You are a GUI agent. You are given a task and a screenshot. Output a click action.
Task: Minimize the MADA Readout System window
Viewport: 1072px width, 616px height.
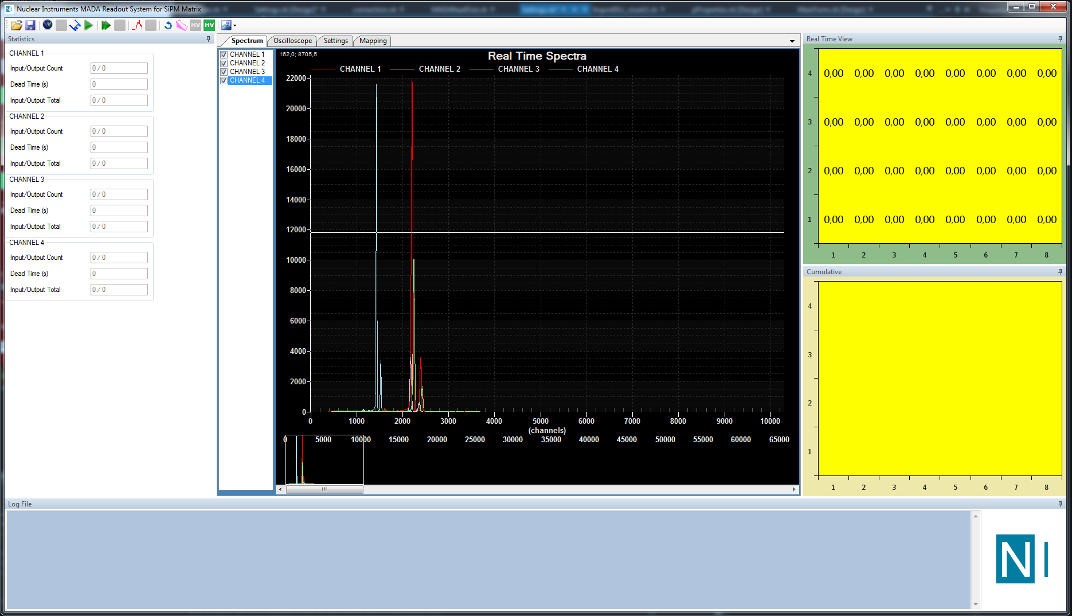tap(1016, 6)
